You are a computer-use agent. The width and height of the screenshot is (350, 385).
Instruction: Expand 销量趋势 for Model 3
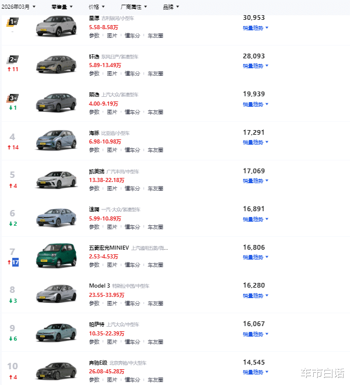(256, 296)
